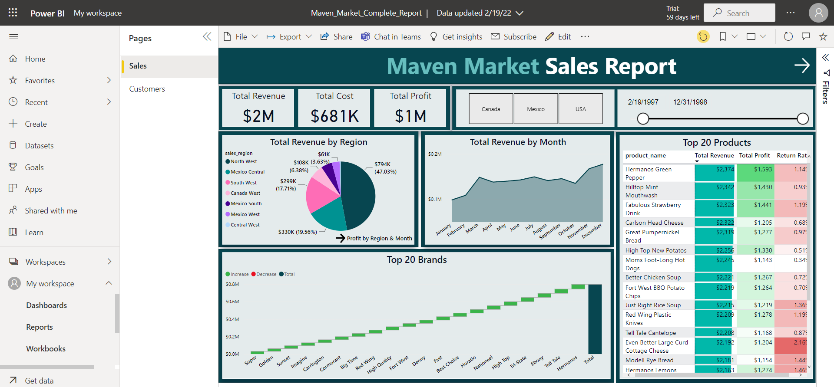Select the Mexico slicer button
The image size is (834, 387).
[536, 109]
